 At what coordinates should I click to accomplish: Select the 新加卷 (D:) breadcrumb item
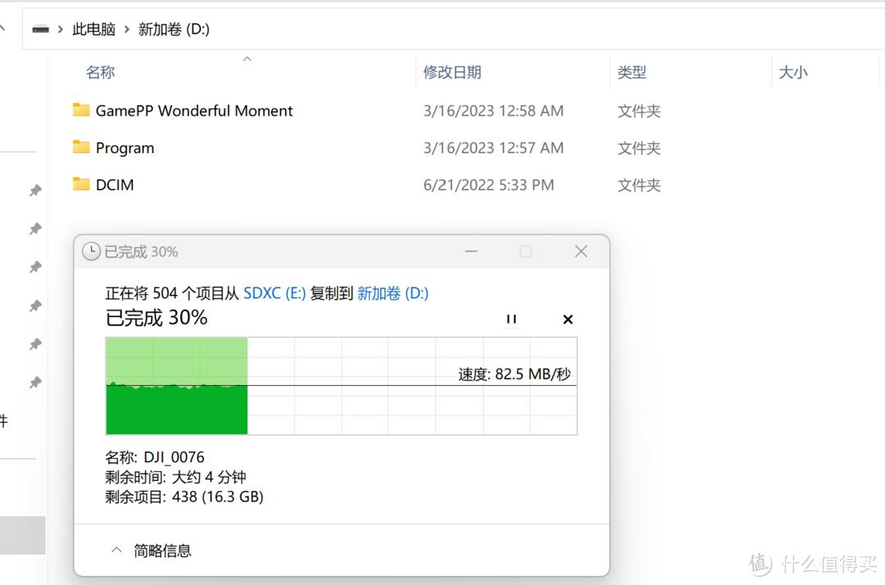click(x=175, y=28)
